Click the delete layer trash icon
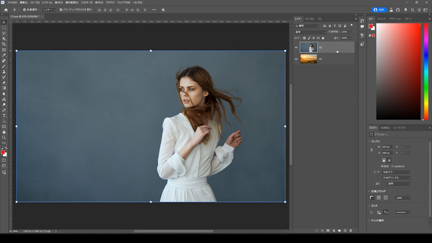 click(350, 231)
